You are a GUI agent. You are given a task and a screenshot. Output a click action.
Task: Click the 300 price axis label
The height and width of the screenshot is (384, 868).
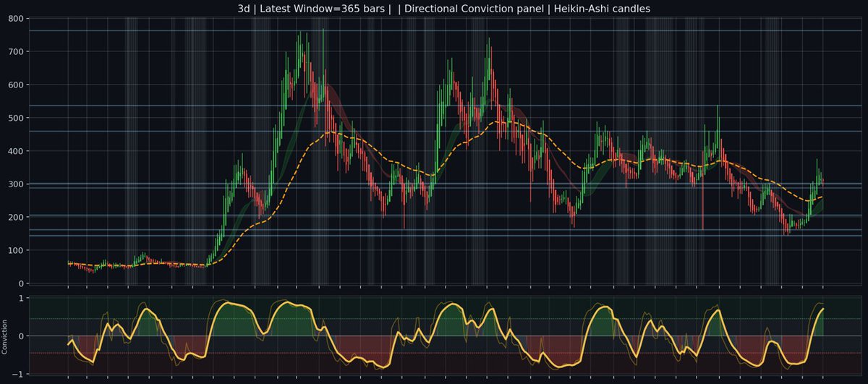click(15, 184)
